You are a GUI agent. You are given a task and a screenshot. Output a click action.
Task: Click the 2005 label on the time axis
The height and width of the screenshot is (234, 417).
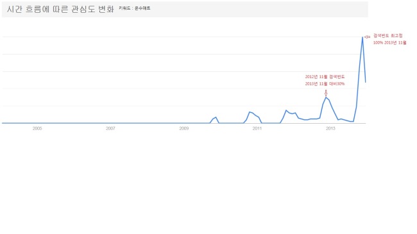pyautogui.click(x=37, y=128)
